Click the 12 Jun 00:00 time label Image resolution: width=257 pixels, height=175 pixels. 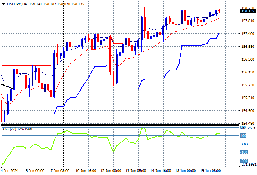(111, 171)
